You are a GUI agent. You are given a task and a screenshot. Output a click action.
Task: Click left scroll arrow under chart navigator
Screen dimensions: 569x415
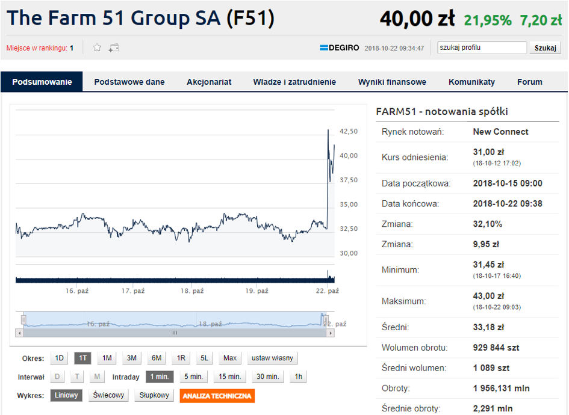tap(20, 333)
